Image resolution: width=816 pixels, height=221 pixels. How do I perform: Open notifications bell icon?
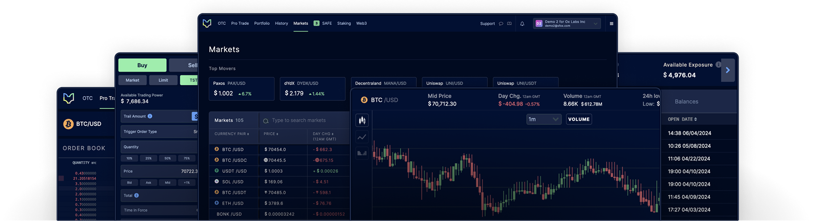(522, 23)
